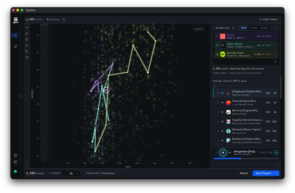Expand the chevron at the bottom of the map toolbar
This screenshot has width=295, height=193.
click(x=27, y=165)
